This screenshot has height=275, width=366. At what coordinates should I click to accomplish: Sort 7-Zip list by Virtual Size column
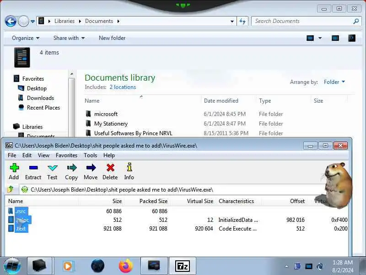click(x=200, y=201)
